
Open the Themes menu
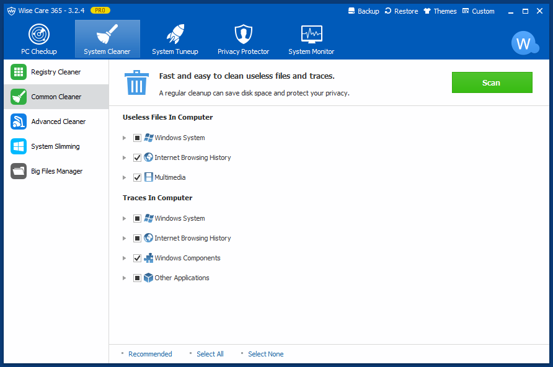tap(440, 11)
